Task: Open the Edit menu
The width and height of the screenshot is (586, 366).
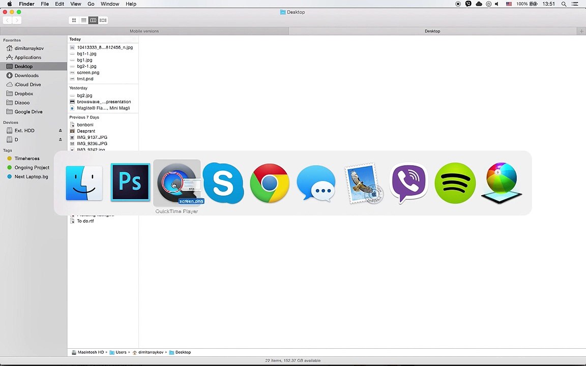Action: coord(60,4)
